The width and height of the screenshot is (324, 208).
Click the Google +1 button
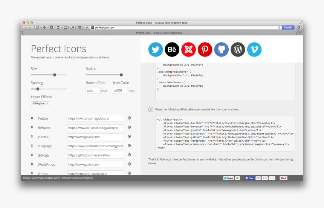tap(265, 178)
